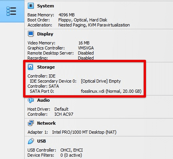Click the Display monitor icon
173x159 pixels.
click(x=31, y=34)
